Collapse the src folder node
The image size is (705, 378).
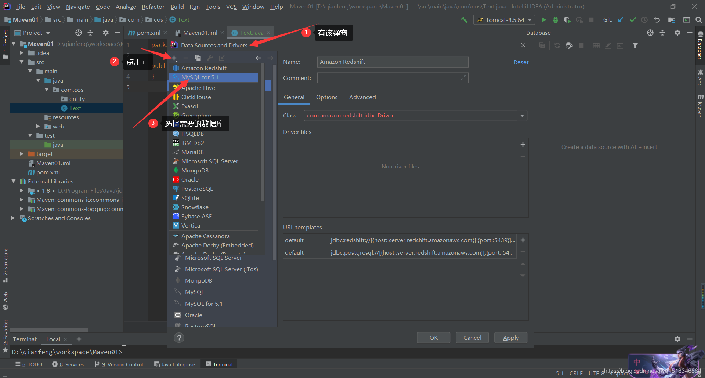pyautogui.click(x=22, y=62)
